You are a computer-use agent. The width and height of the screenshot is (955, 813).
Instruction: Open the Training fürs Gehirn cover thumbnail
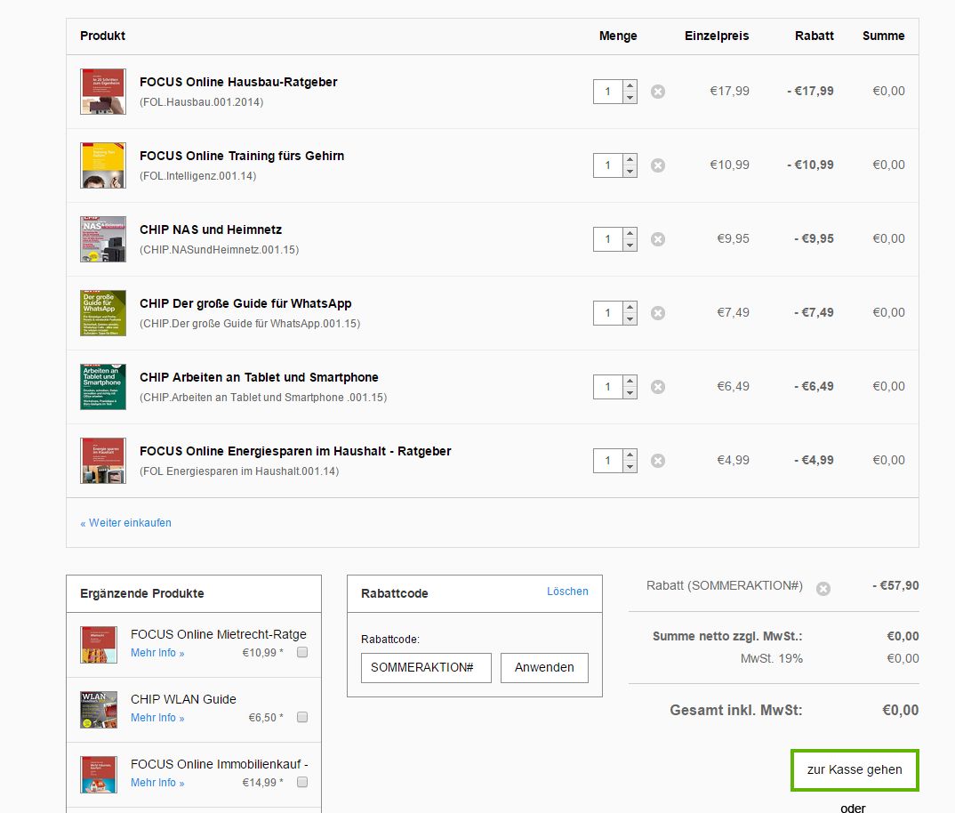click(x=103, y=165)
